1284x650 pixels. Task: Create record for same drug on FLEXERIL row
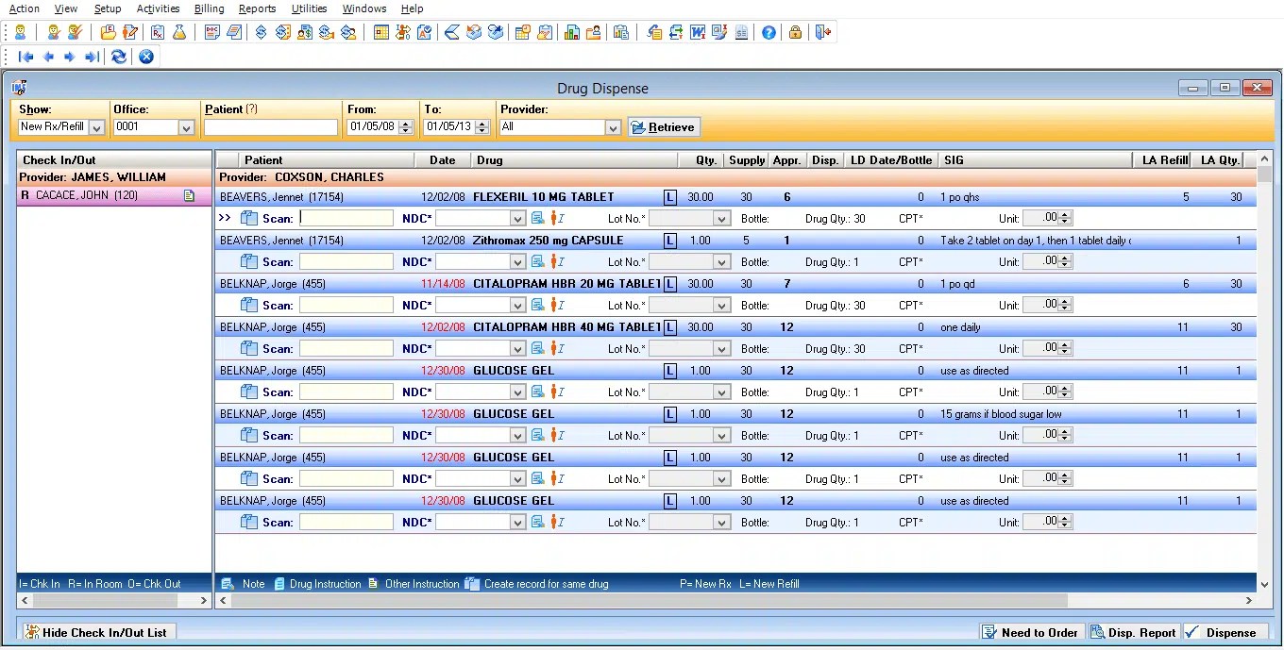pos(249,218)
